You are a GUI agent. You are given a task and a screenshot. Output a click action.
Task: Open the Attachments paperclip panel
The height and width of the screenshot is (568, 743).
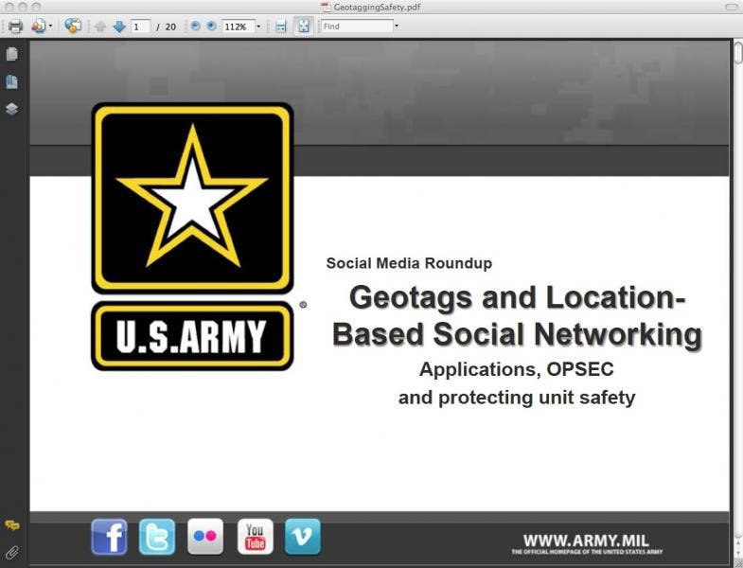12,552
